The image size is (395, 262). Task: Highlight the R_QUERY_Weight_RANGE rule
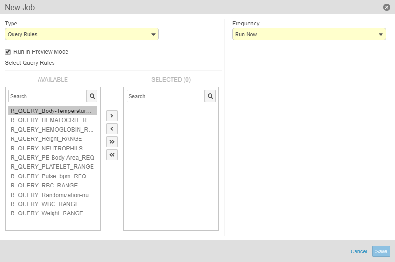click(47, 213)
